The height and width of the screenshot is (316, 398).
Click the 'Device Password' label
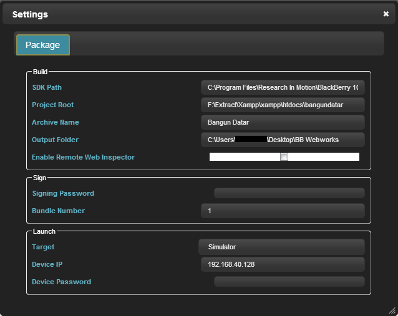coord(61,282)
